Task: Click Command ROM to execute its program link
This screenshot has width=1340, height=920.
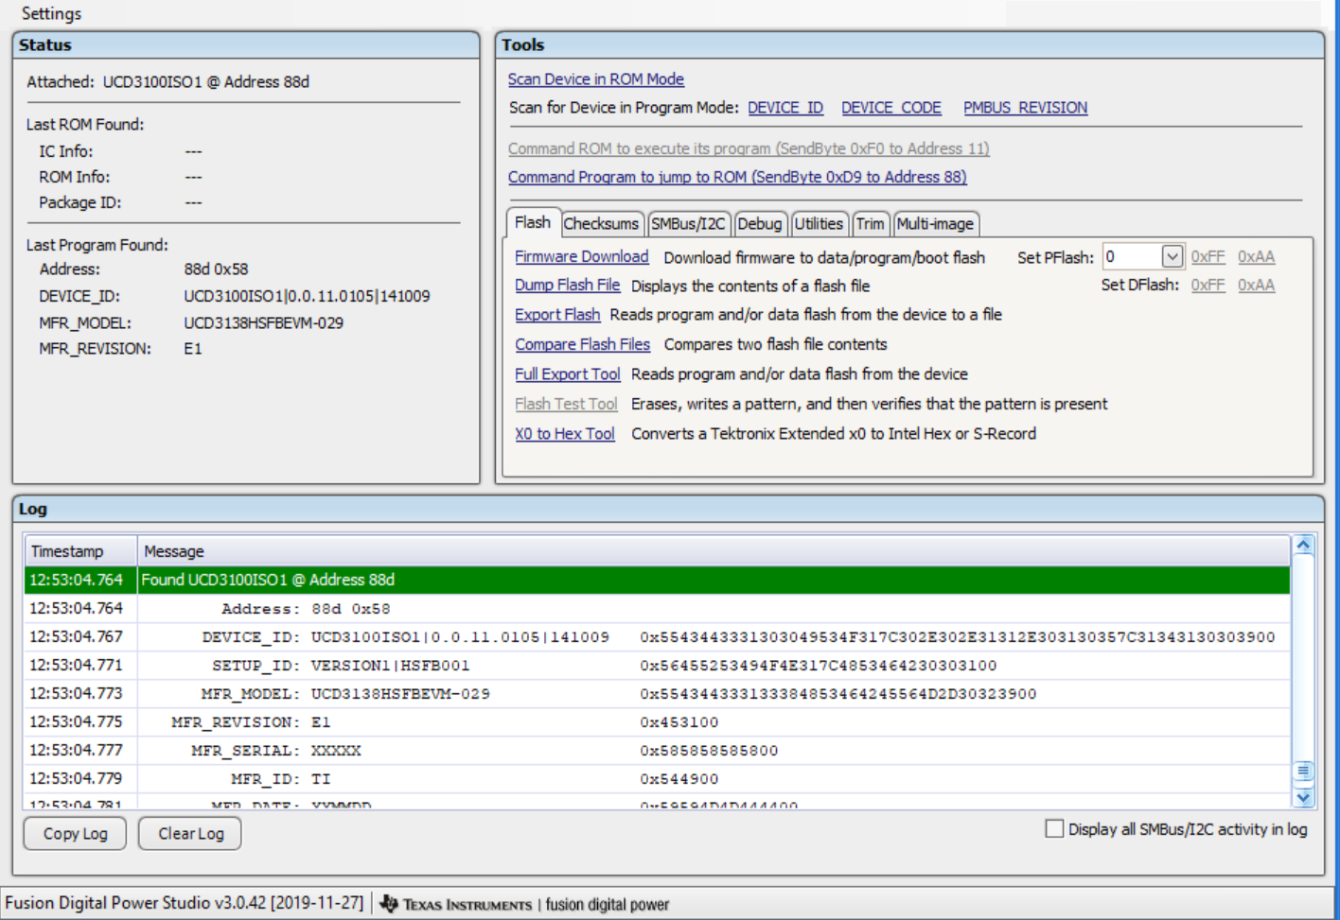Action: click(x=749, y=148)
